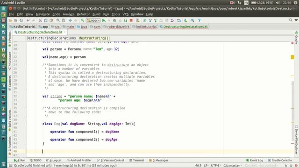Screen dimensions: 299x168
Task: Click the Synchronize toolbar icon
Action: point(21,21)
